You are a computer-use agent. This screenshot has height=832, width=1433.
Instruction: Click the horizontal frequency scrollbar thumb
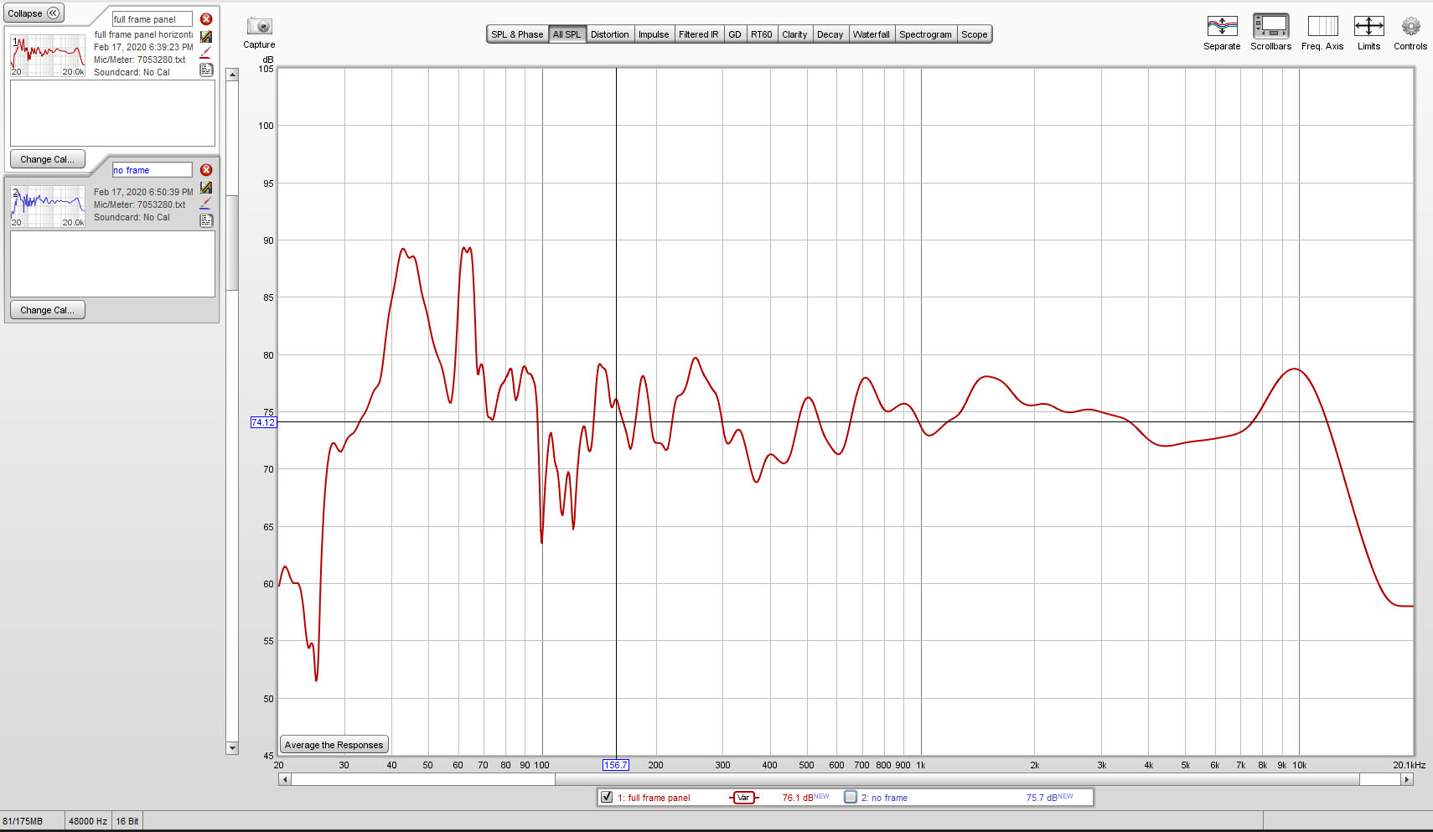957,779
